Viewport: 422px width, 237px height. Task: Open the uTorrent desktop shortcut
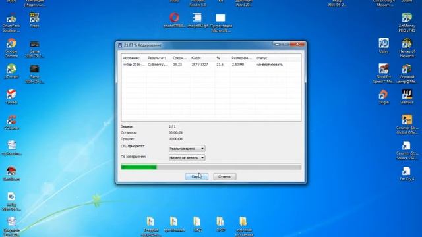pyautogui.click(x=11, y=71)
